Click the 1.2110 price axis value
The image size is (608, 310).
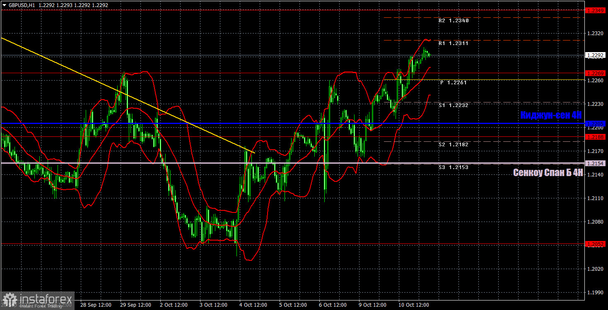click(596, 198)
